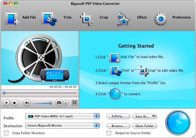196x138 pixels.
Task: Select the Trim tool icon
Action: pos(48,19)
